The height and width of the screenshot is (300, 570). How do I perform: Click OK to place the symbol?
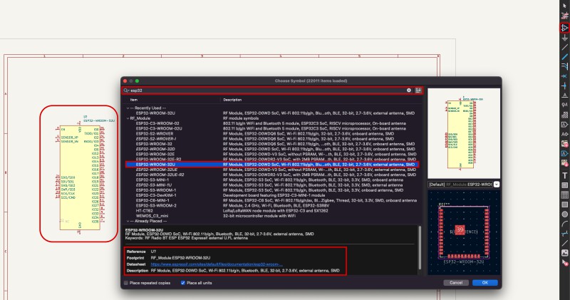[x=485, y=283]
